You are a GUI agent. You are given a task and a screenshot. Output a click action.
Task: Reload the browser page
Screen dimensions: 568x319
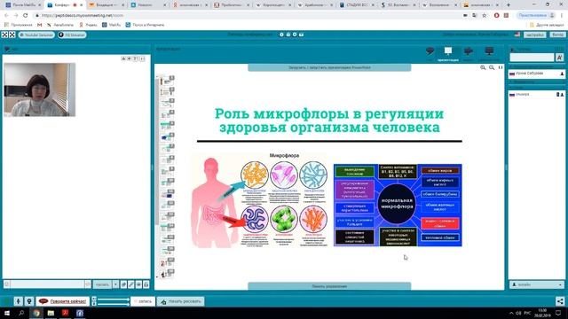[x=26, y=16]
